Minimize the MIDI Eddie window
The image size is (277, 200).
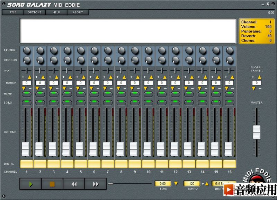(263, 5)
